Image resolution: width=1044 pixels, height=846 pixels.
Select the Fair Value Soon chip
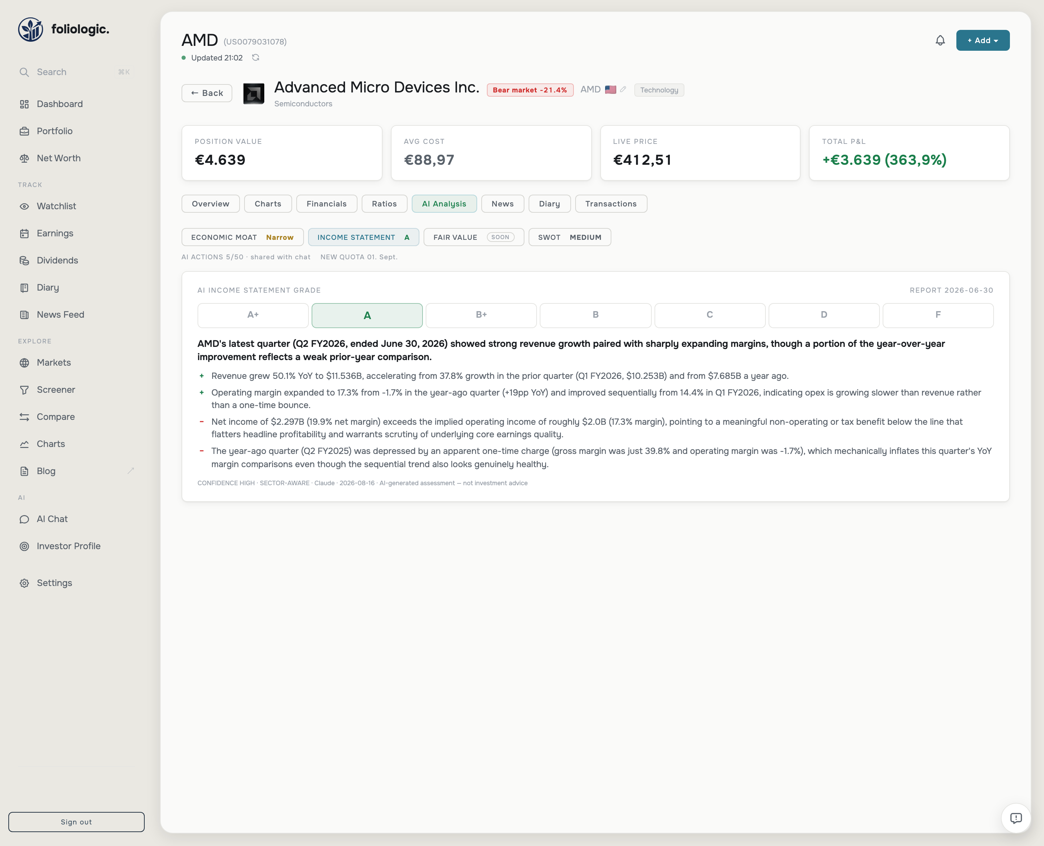pos(473,237)
